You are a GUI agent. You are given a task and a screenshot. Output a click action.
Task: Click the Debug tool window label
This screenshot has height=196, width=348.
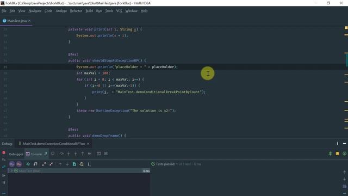pyautogui.click(x=7, y=144)
